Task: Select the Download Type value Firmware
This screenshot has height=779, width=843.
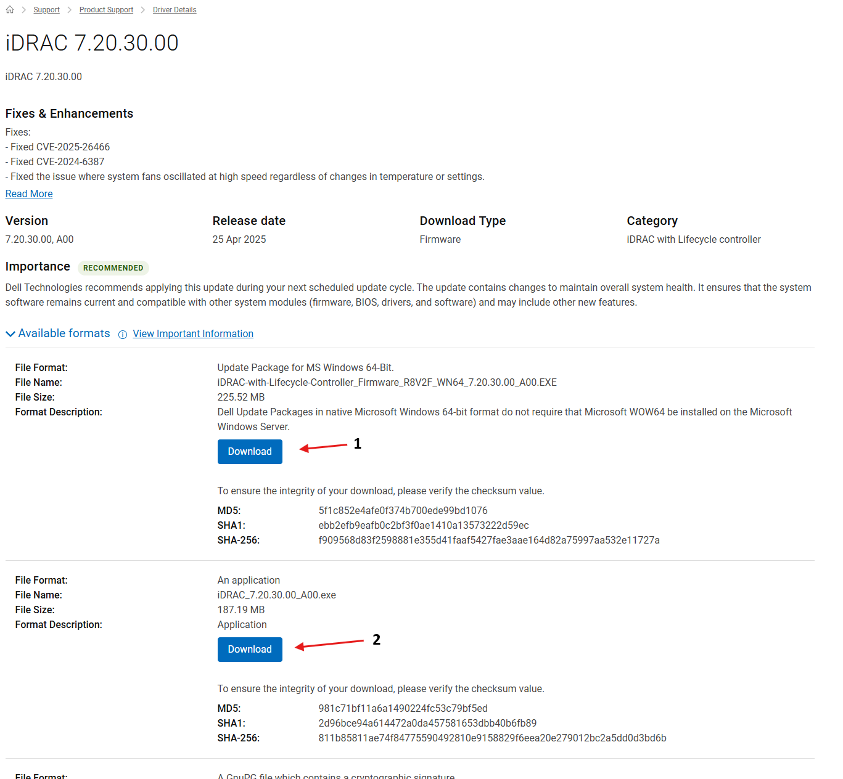Action: 440,239
